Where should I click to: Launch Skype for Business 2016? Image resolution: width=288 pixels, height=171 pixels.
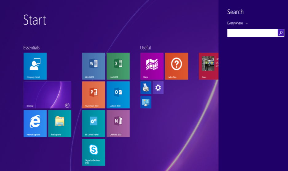point(93,152)
